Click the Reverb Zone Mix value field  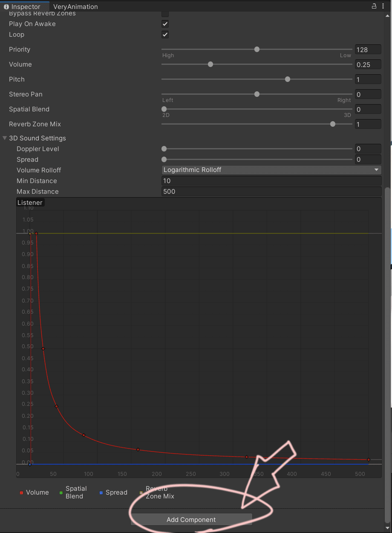(x=368, y=124)
